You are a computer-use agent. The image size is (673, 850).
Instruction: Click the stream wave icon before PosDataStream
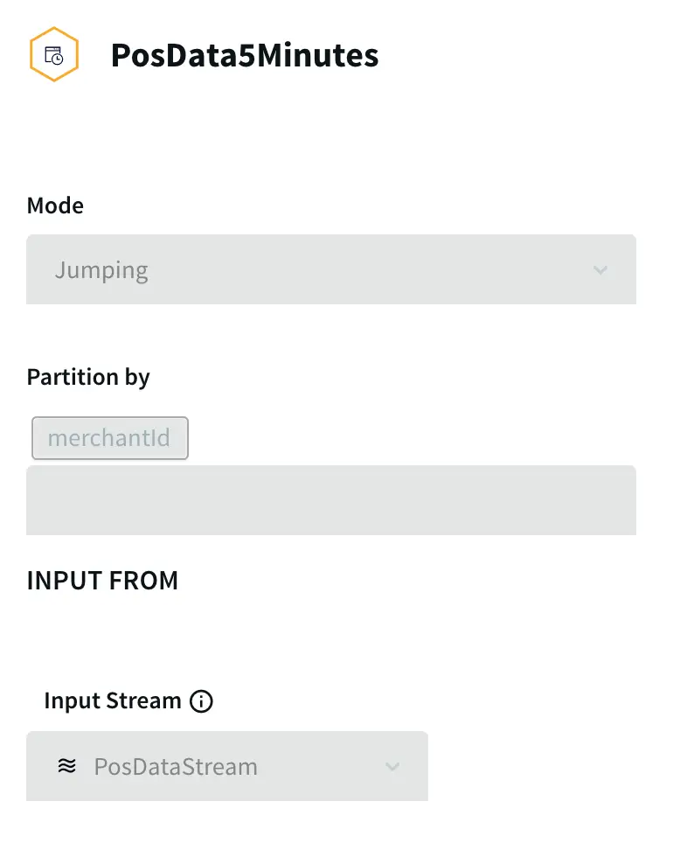[66, 766]
